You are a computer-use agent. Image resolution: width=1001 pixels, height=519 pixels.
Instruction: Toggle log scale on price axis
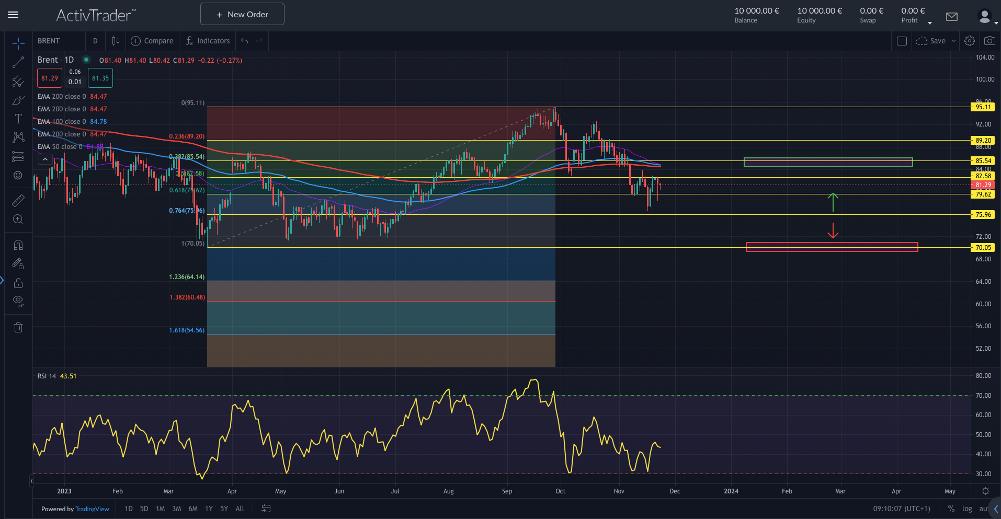[x=967, y=509]
